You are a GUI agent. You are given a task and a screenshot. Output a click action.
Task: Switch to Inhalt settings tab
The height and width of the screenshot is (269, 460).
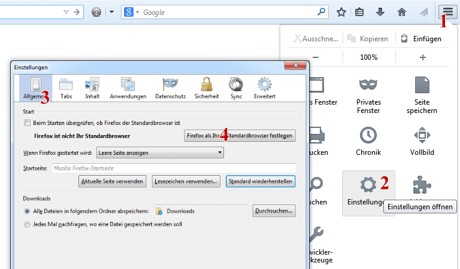pyautogui.click(x=92, y=88)
